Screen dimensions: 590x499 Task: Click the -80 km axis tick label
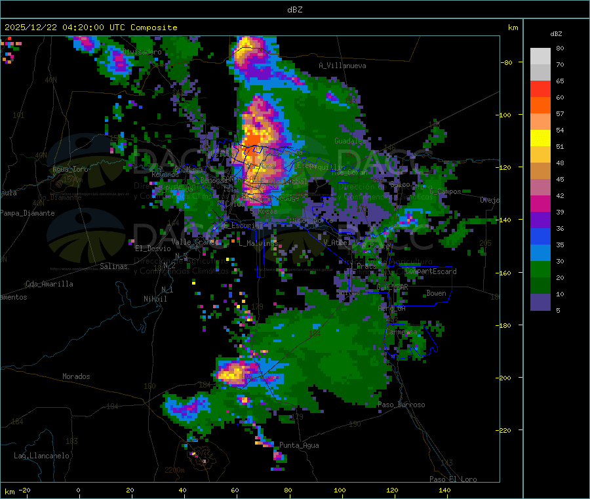(506, 62)
